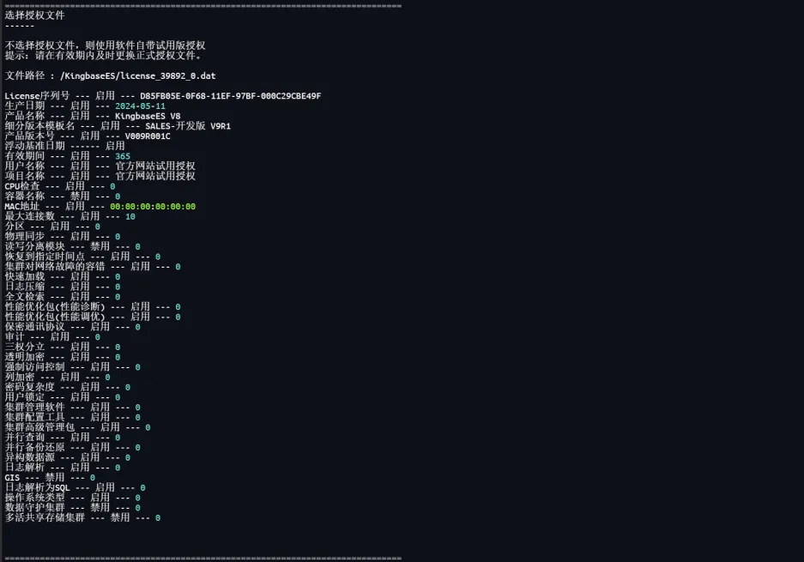Click the 性能优化包(性能调优) line
The image size is (804, 562).
93,317
